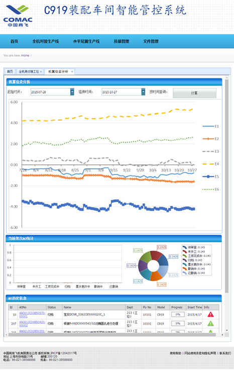The width and height of the screenshot is (234, 371).
Task: Click the dark blue pie slice
Action: coord(163,260)
